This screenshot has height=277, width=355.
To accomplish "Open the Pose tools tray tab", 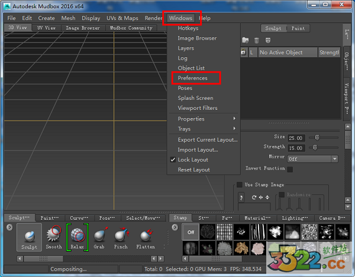I will tap(107, 218).
